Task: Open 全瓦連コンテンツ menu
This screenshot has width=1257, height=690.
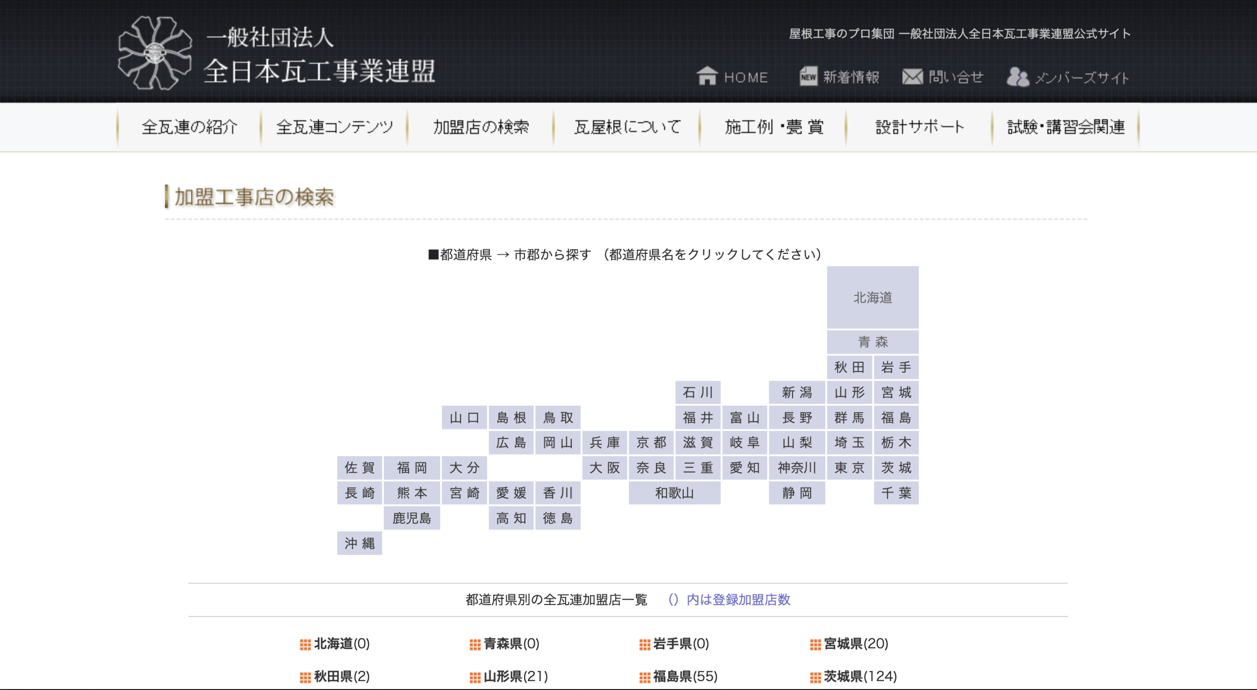Action: [334, 127]
